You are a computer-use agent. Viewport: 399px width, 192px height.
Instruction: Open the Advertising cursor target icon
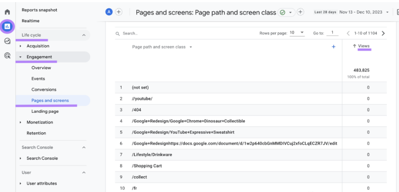pos(7,55)
